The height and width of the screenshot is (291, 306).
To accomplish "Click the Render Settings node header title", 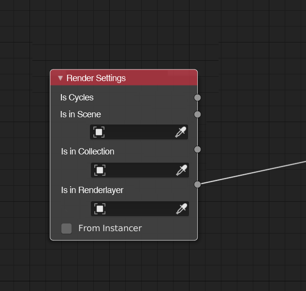I will tap(96, 78).
